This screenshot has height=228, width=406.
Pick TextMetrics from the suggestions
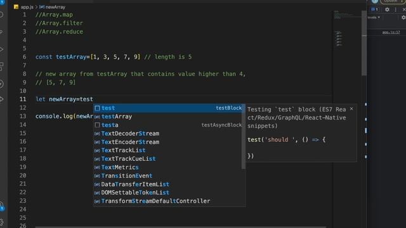tap(167, 167)
